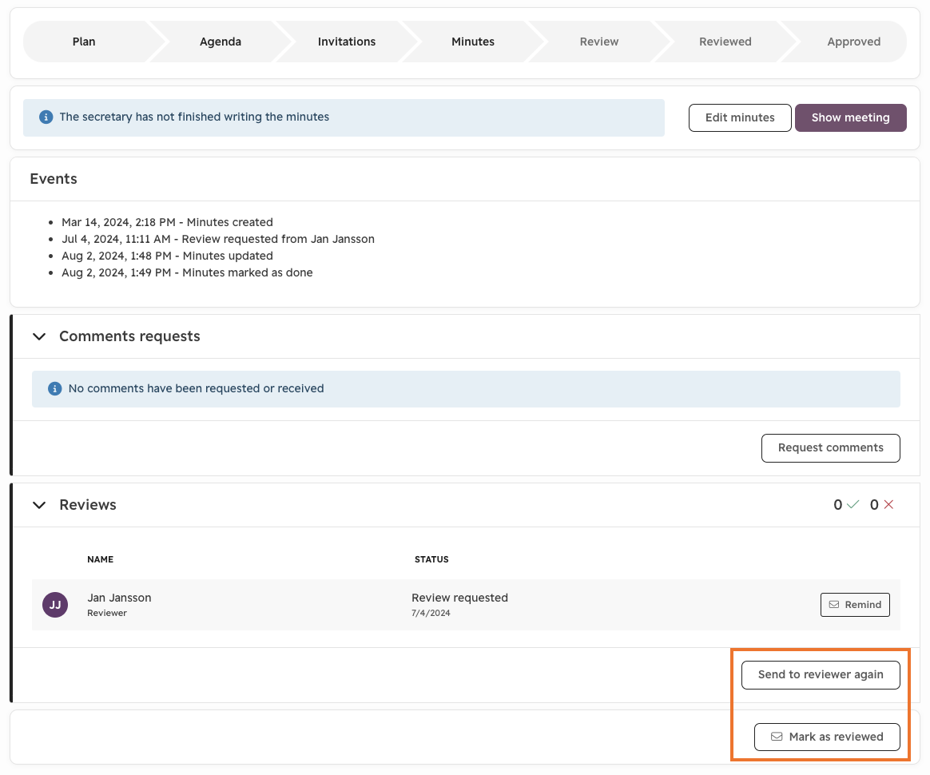Click the info icon beside No comments message
Image resolution: width=930 pixels, height=775 pixels.
click(54, 389)
